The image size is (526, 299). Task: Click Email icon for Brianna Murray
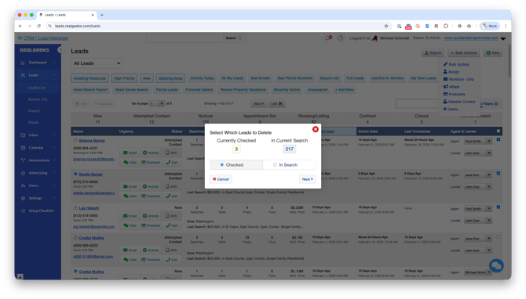pyautogui.click(x=130, y=153)
